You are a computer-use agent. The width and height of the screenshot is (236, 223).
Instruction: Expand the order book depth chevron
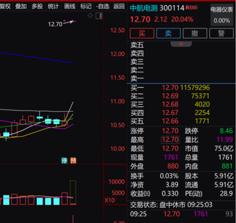(181, 44)
